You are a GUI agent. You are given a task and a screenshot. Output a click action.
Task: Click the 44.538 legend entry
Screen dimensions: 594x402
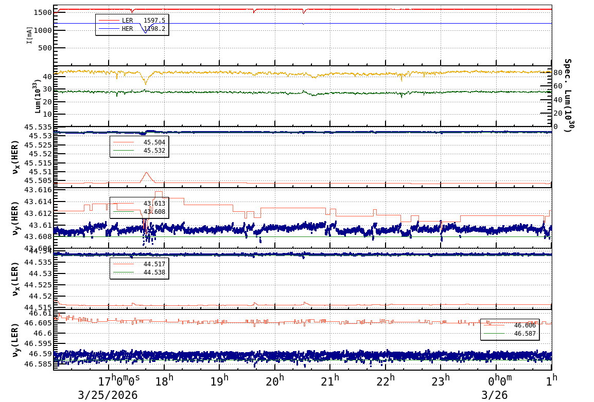tap(139, 272)
